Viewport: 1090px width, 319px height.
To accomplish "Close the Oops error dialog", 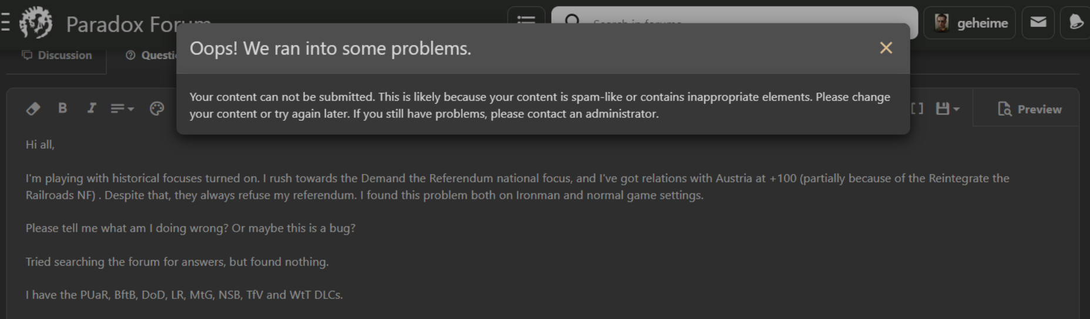I will (886, 48).
